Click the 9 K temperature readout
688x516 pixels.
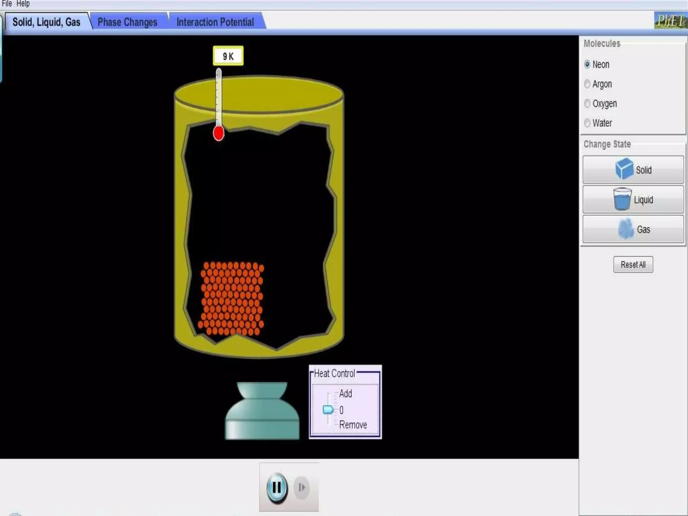tap(228, 56)
